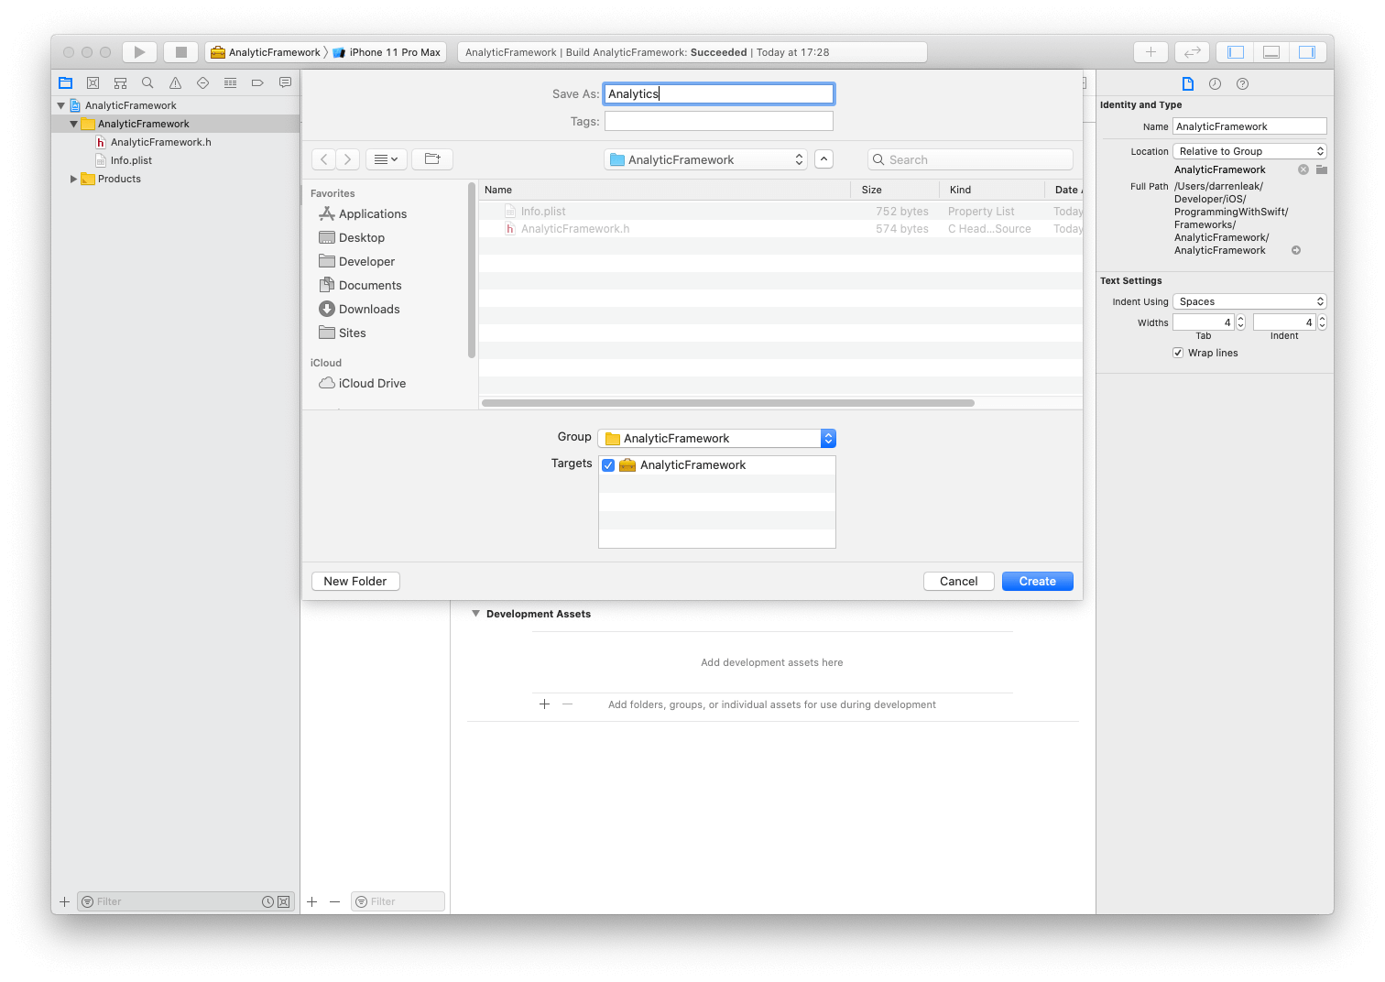Open the Breakpoint navigator icon
Screen dimensions: 1385x982
[257, 82]
